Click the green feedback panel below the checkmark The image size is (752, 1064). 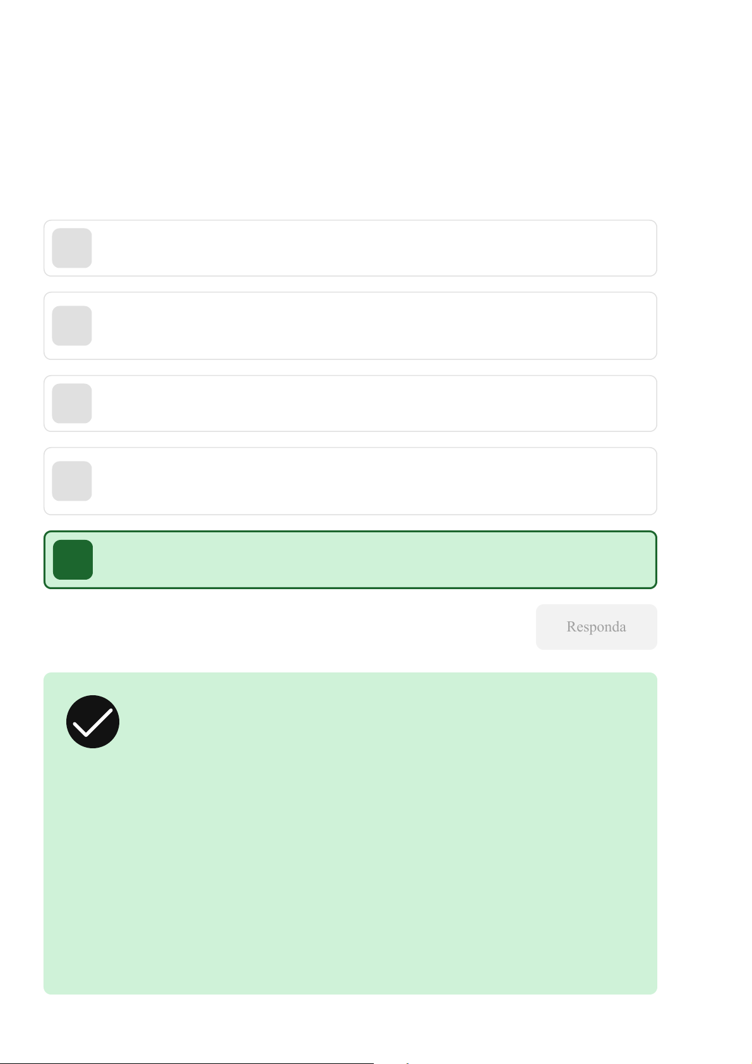[350, 871]
